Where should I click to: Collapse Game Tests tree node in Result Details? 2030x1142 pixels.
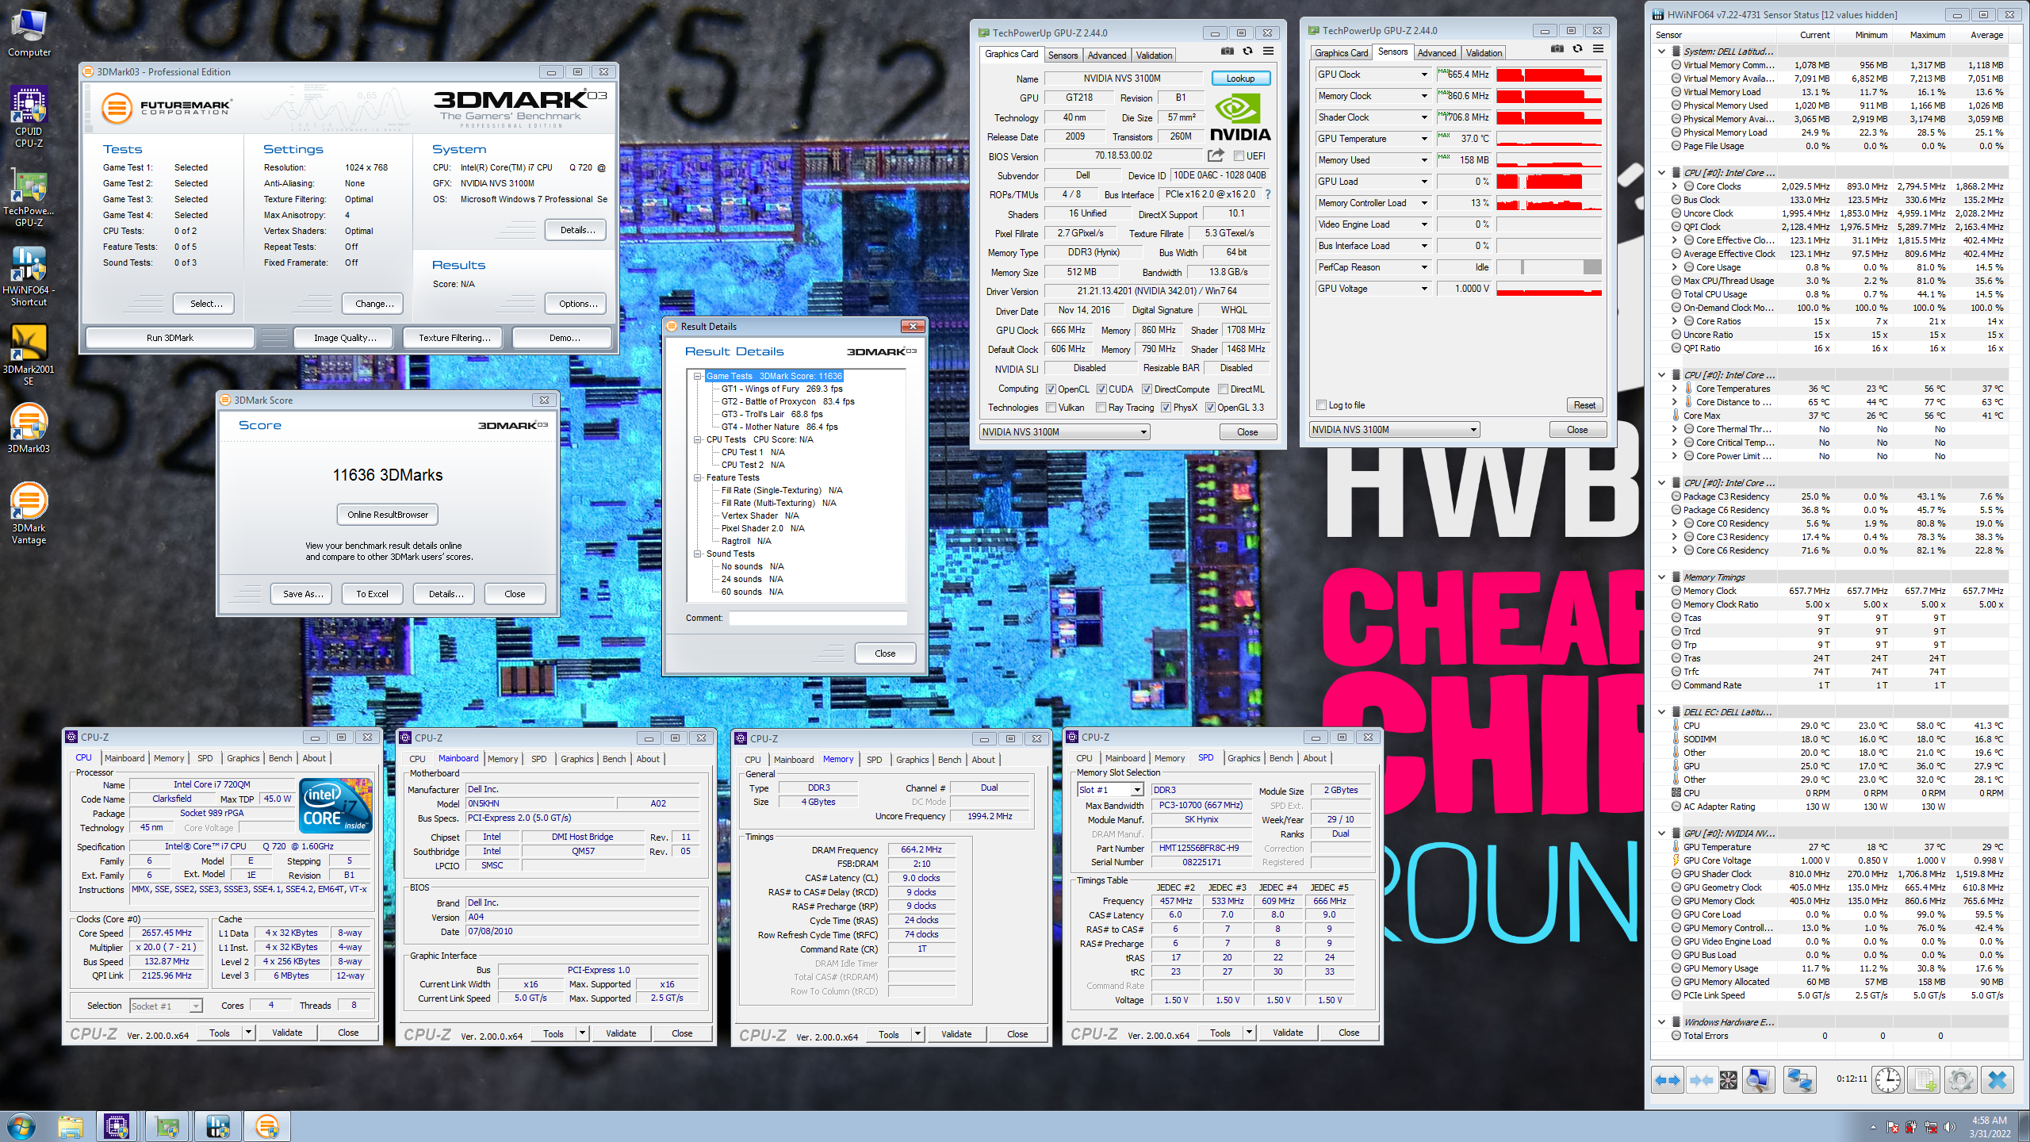tap(698, 376)
